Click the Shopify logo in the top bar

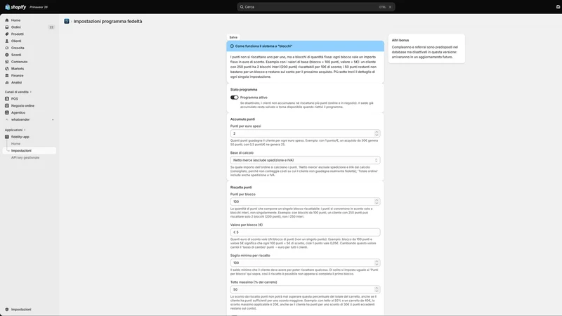click(15, 7)
